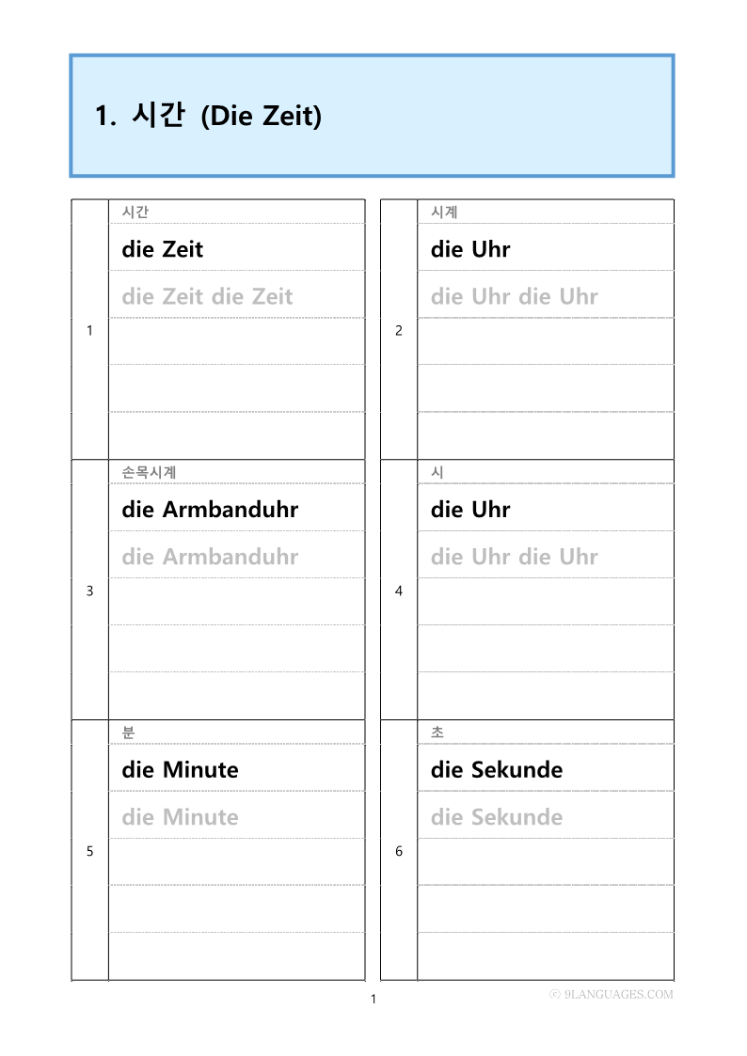Click the "손목시계" Korean label
This screenshot has width=747, height=1056.
[149, 472]
